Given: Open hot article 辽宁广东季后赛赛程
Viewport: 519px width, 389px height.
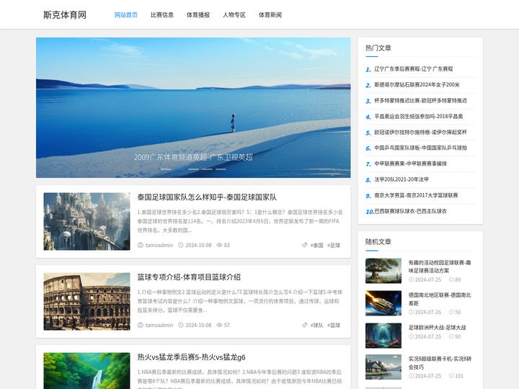Looking at the screenshot, I should tap(414, 69).
